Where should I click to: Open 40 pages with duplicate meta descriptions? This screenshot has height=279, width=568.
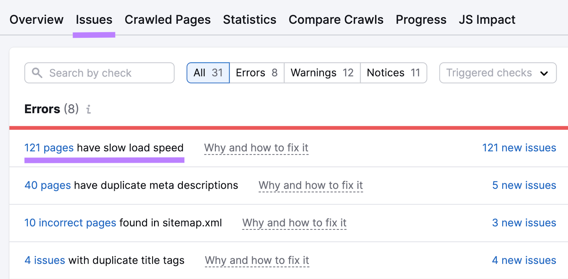47,185
